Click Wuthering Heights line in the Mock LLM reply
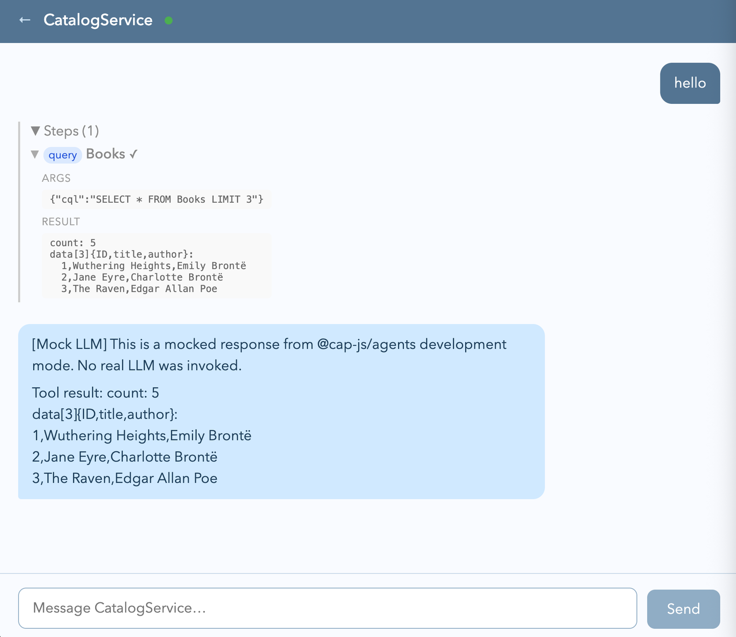Viewport: 736px width, 637px height. tap(142, 435)
